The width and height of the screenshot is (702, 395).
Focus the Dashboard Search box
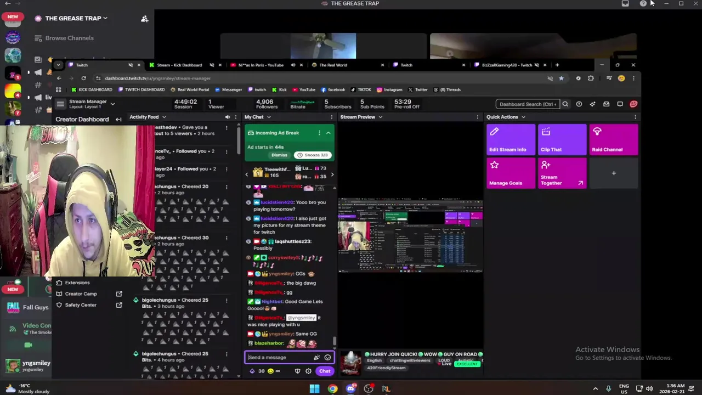(x=528, y=104)
